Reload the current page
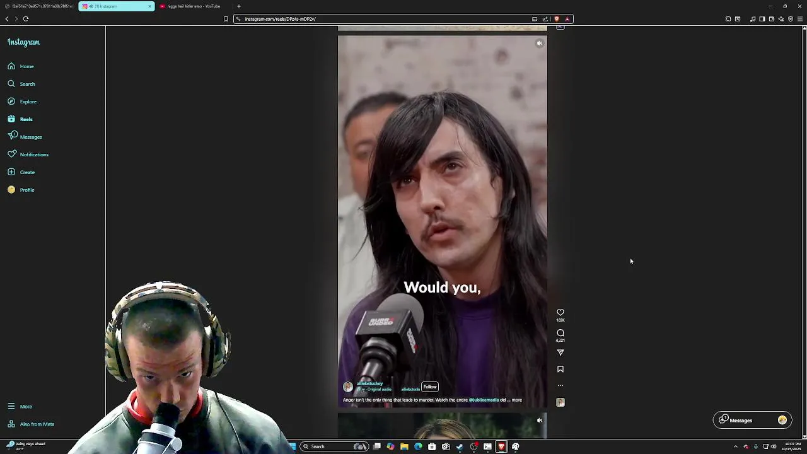This screenshot has width=807, height=454. pos(26,19)
